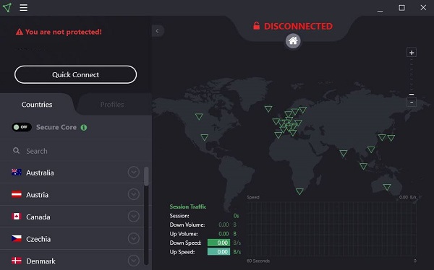Click the map zoom slider handle

(412, 95)
